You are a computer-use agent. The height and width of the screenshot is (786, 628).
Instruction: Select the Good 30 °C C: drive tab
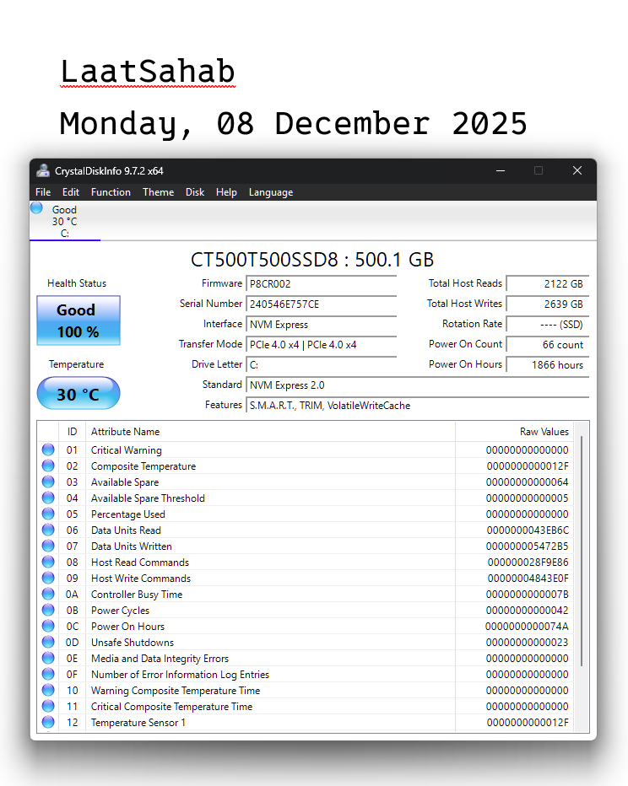pyautogui.click(x=64, y=222)
